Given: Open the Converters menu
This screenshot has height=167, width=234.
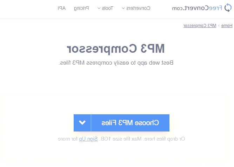Looking at the screenshot, I should tap(138, 8).
